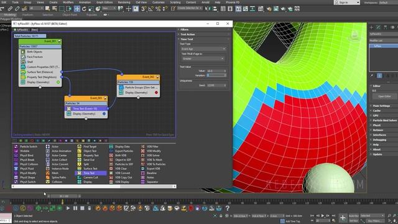Click the Select and Move tool
398x224 pixels.
(77, 9)
